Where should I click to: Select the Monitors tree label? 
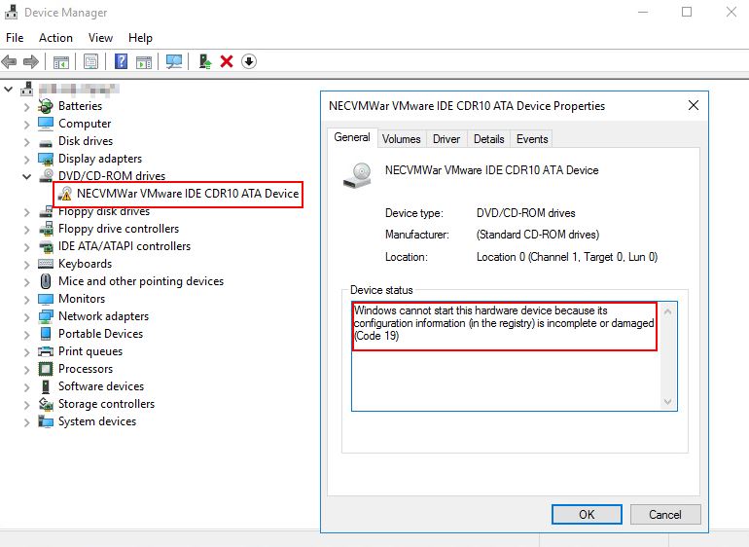tap(82, 299)
